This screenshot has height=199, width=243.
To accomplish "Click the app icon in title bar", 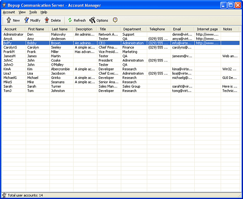I will tap(4, 5).
